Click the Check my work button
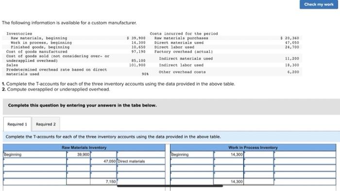 [x=319, y=4]
